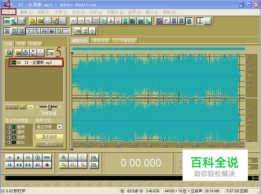Toggle the 自动 auto-play button

(12, 107)
